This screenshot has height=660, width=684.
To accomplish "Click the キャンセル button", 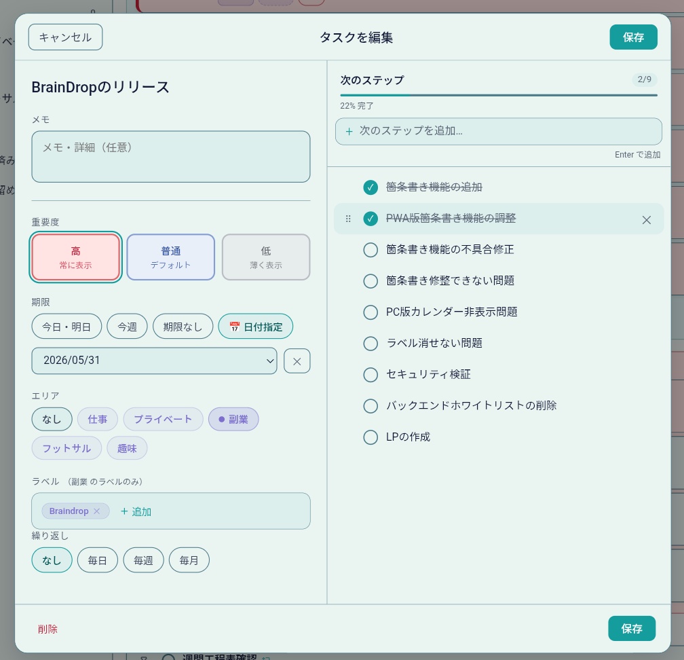I will pos(65,37).
